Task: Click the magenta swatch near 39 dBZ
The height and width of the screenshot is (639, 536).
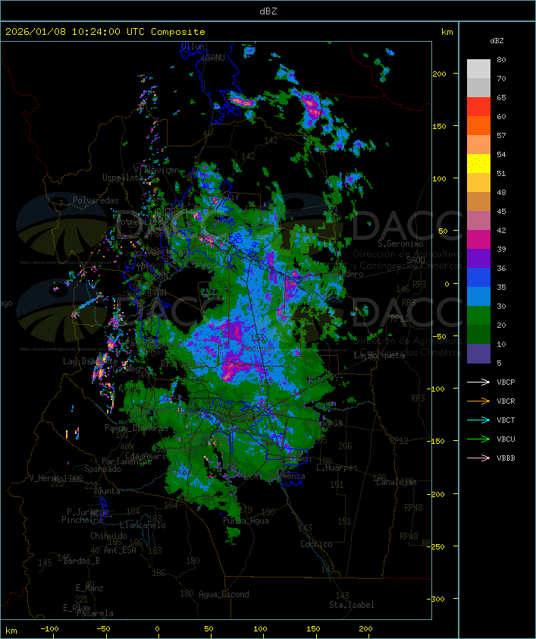Action: point(478,240)
